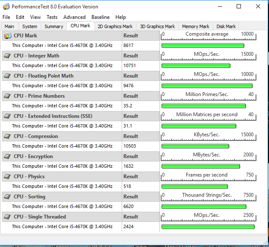This screenshot has width=269, height=247.
Task: Open the Baseline menu
Action: click(101, 17)
